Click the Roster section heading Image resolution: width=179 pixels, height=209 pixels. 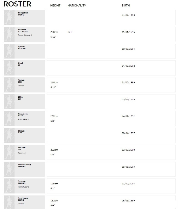point(17,4)
